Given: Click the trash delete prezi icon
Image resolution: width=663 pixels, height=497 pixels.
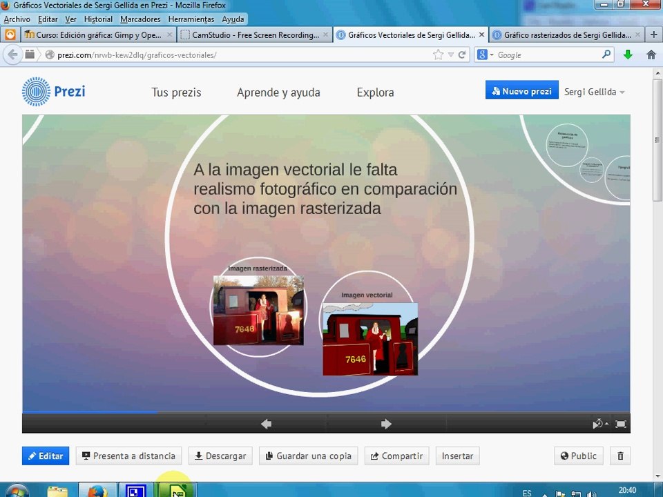Looking at the screenshot, I should pyautogui.click(x=620, y=456).
